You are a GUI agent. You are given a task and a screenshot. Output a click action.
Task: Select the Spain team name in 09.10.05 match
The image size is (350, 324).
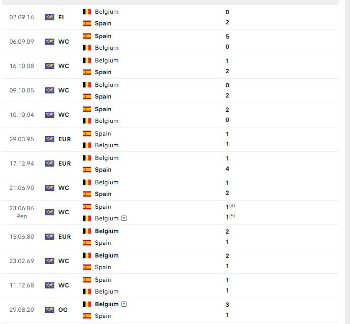pyautogui.click(x=103, y=96)
